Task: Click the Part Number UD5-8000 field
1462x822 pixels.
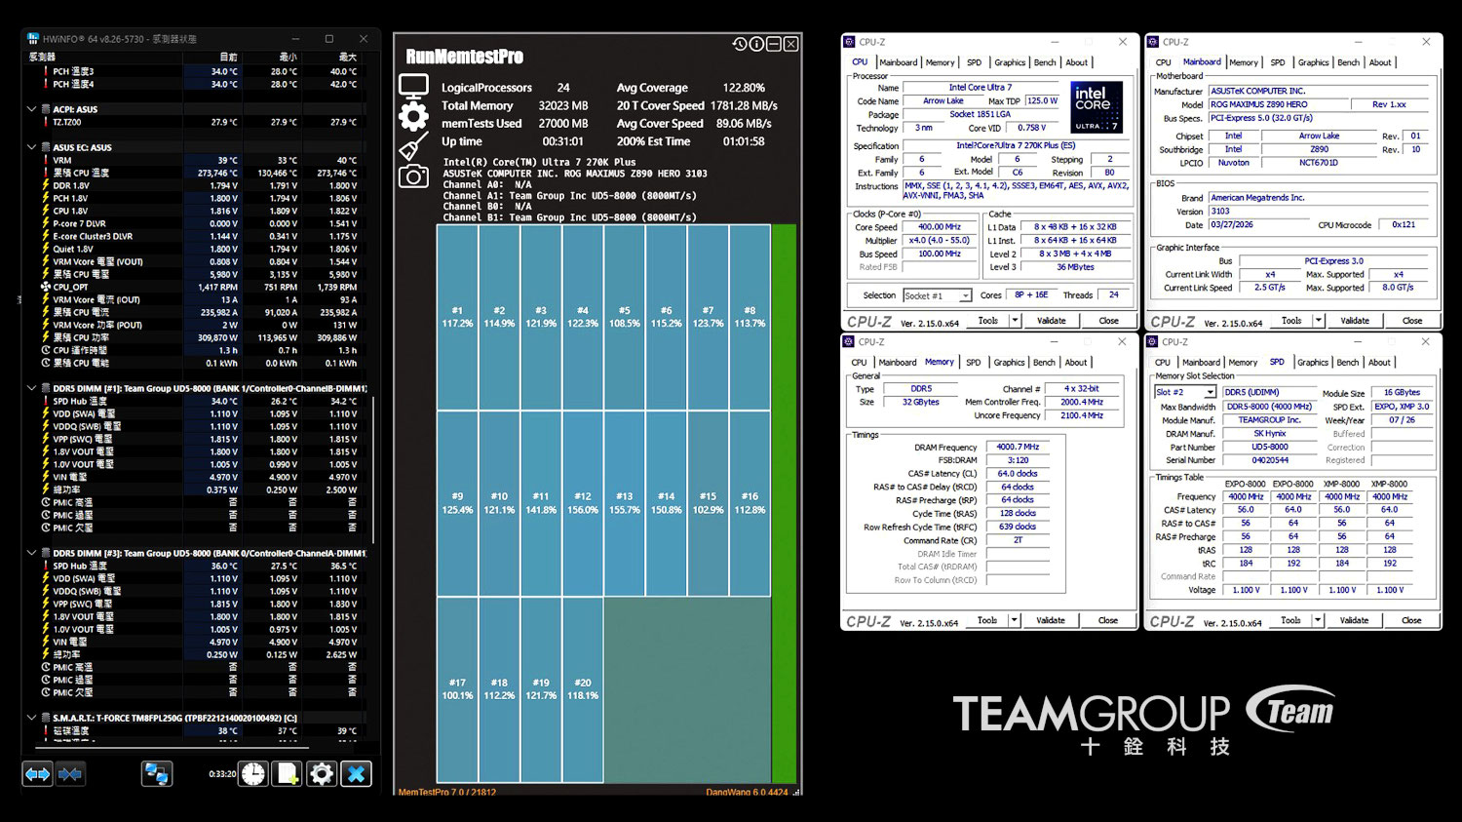Action: (1270, 447)
